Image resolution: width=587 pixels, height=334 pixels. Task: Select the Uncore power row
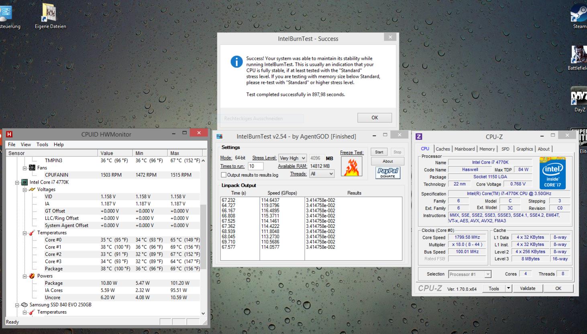103,298
